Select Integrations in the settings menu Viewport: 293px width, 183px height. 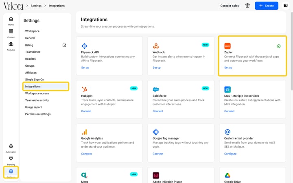[x=46, y=87]
